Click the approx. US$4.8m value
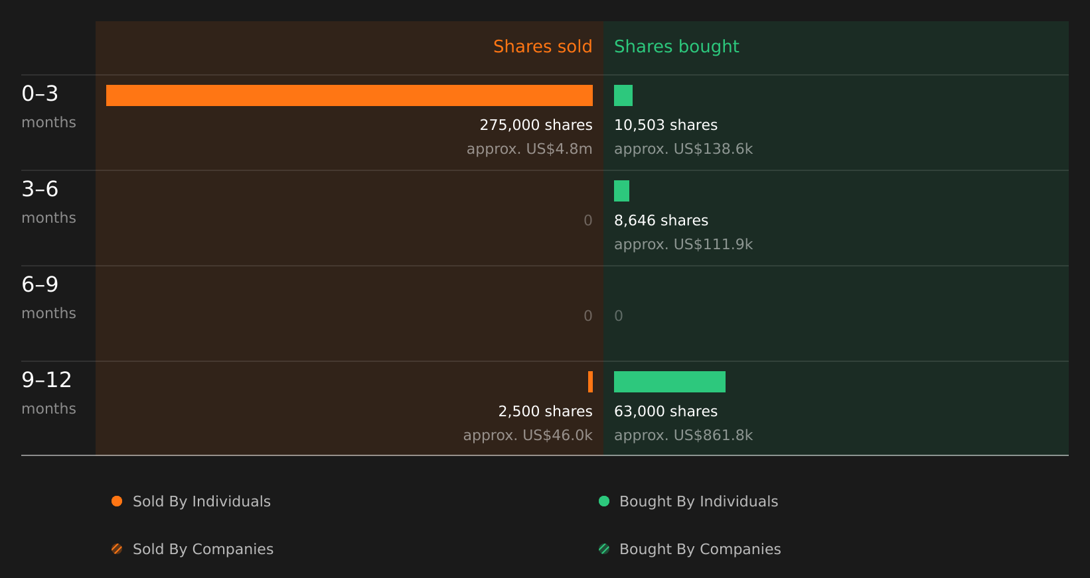This screenshot has height=578, width=1090. pyautogui.click(x=530, y=149)
